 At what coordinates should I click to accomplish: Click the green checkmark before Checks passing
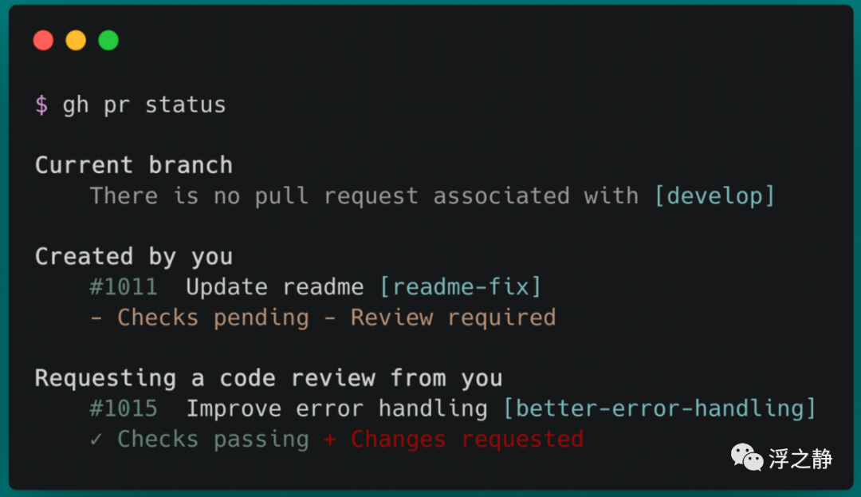[96, 440]
